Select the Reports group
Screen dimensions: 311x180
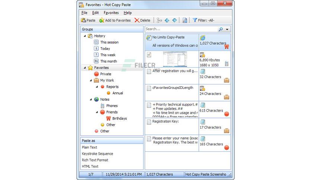[x=112, y=87]
